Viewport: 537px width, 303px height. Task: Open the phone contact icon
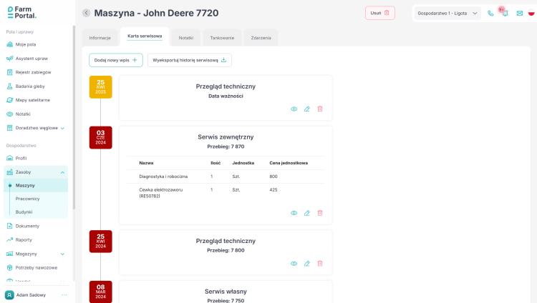(490, 13)
